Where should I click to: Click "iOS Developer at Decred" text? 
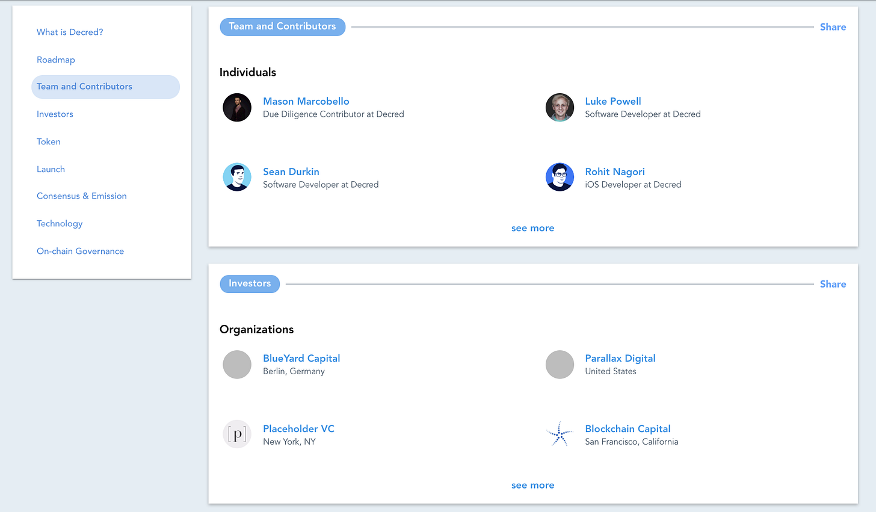click(633, 184)
